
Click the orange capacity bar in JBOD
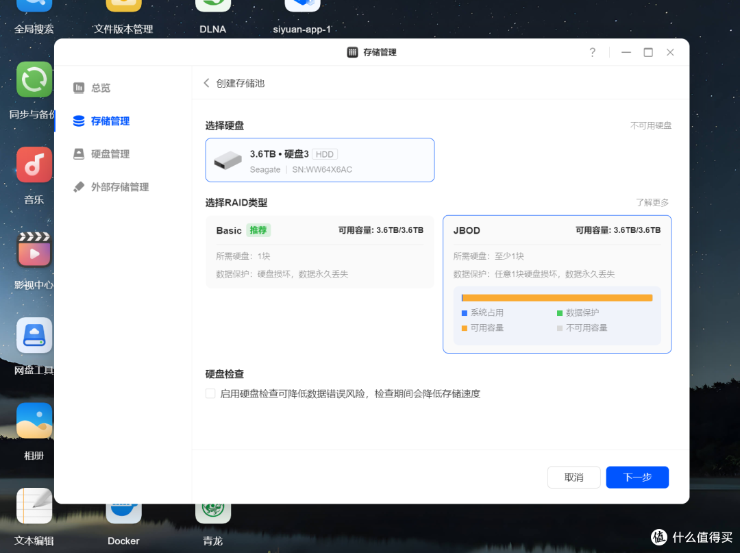coord(557,297)
